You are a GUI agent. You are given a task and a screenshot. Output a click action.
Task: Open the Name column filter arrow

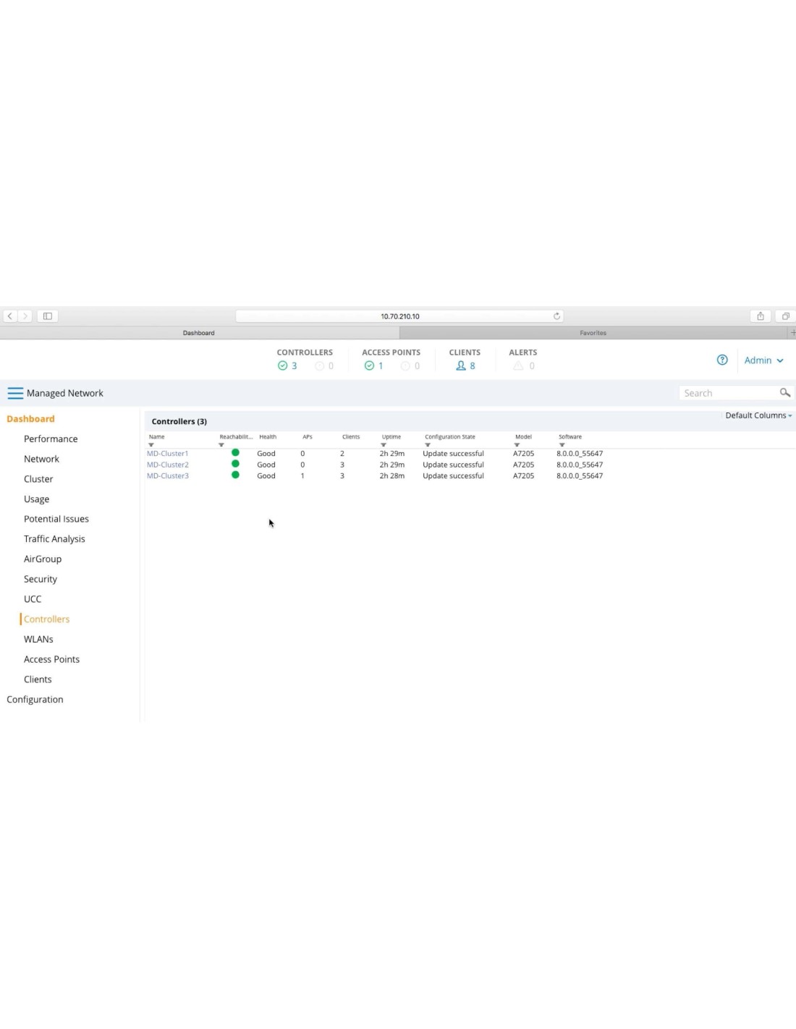[x=151, y=445]
